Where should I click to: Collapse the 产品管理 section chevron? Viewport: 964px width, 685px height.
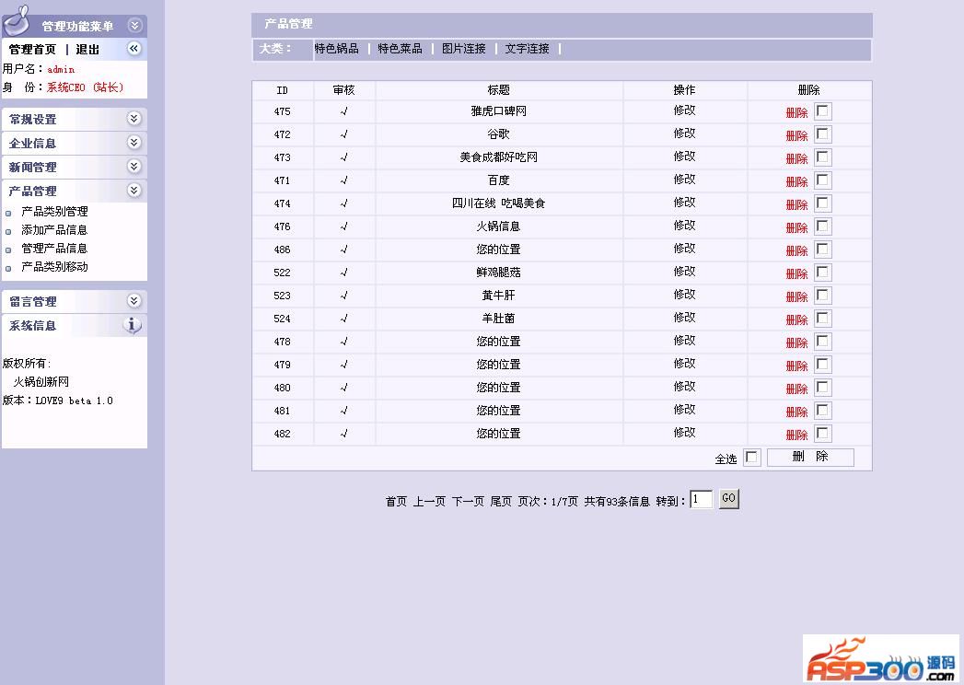pos(134,191)
